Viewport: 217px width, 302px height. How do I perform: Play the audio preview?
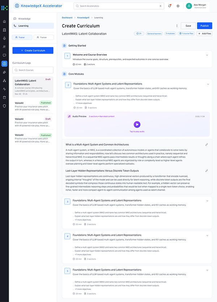point(137,124)
